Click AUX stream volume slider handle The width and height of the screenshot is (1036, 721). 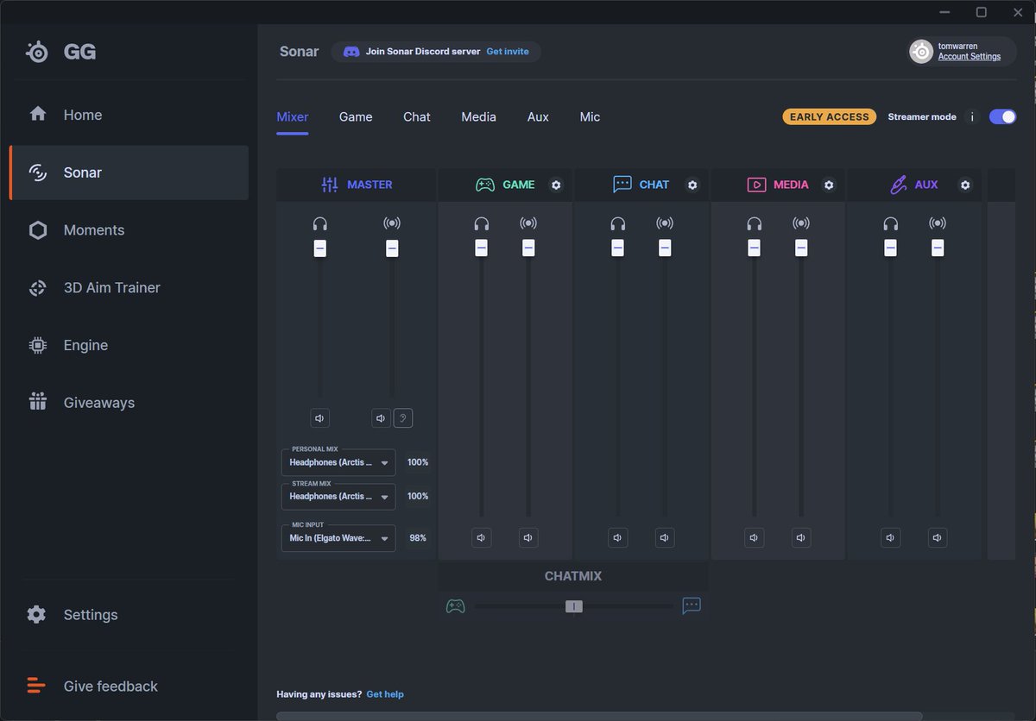point(938,248)
